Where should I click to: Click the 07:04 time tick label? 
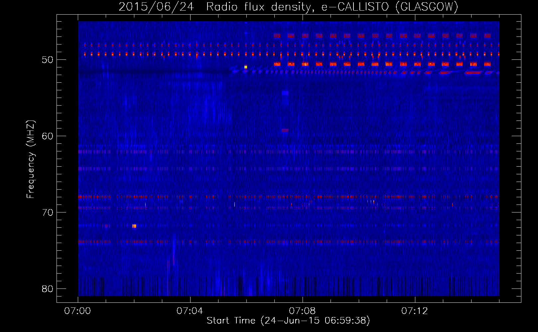(190, 311)
